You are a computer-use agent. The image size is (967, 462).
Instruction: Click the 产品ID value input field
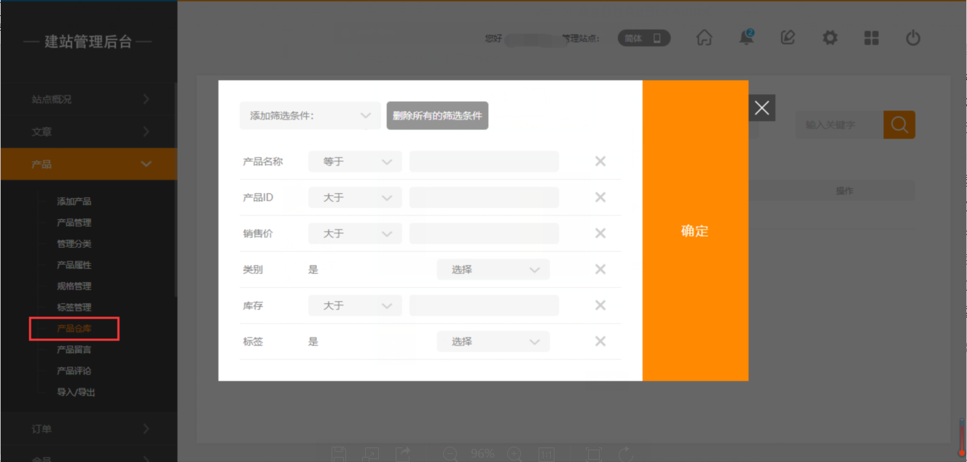click(x=484, y=197)
